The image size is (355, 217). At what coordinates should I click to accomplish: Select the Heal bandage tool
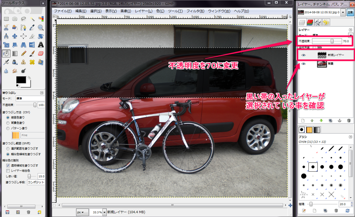pyautogui.click(x=32, y=62)
